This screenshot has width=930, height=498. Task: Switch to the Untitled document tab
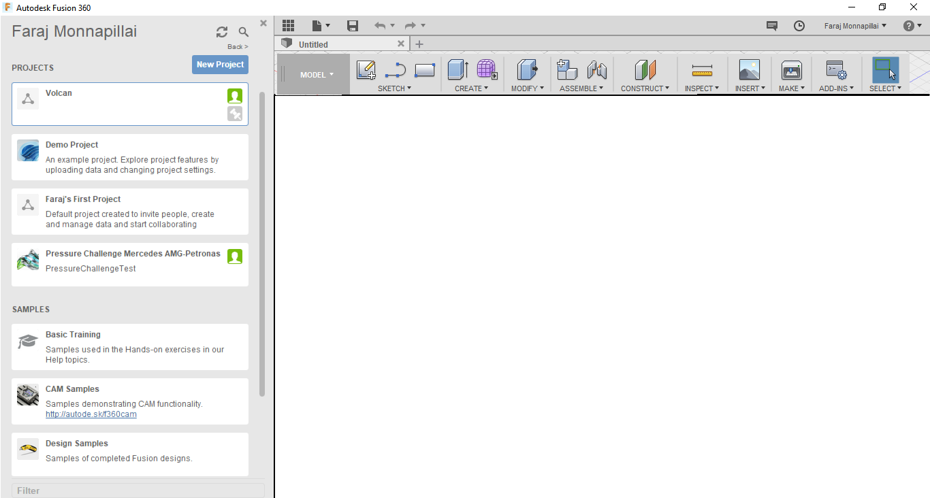pos(313,44)
